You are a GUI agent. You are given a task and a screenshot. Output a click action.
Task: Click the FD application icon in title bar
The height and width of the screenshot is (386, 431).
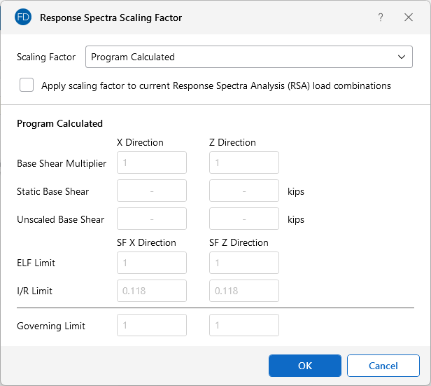click(24, 18)
